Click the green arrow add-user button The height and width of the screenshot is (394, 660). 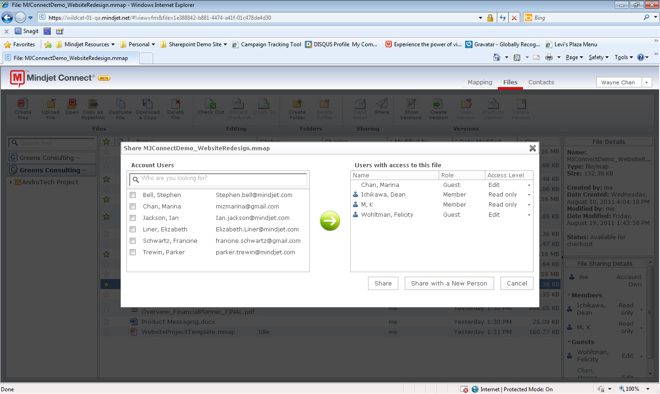point(330,221)
